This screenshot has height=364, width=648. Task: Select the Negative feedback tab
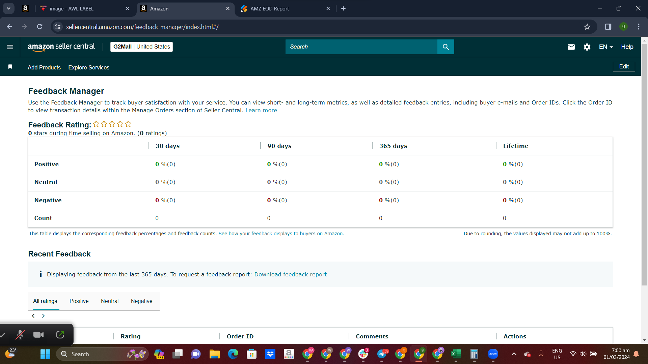click(141, 301)
